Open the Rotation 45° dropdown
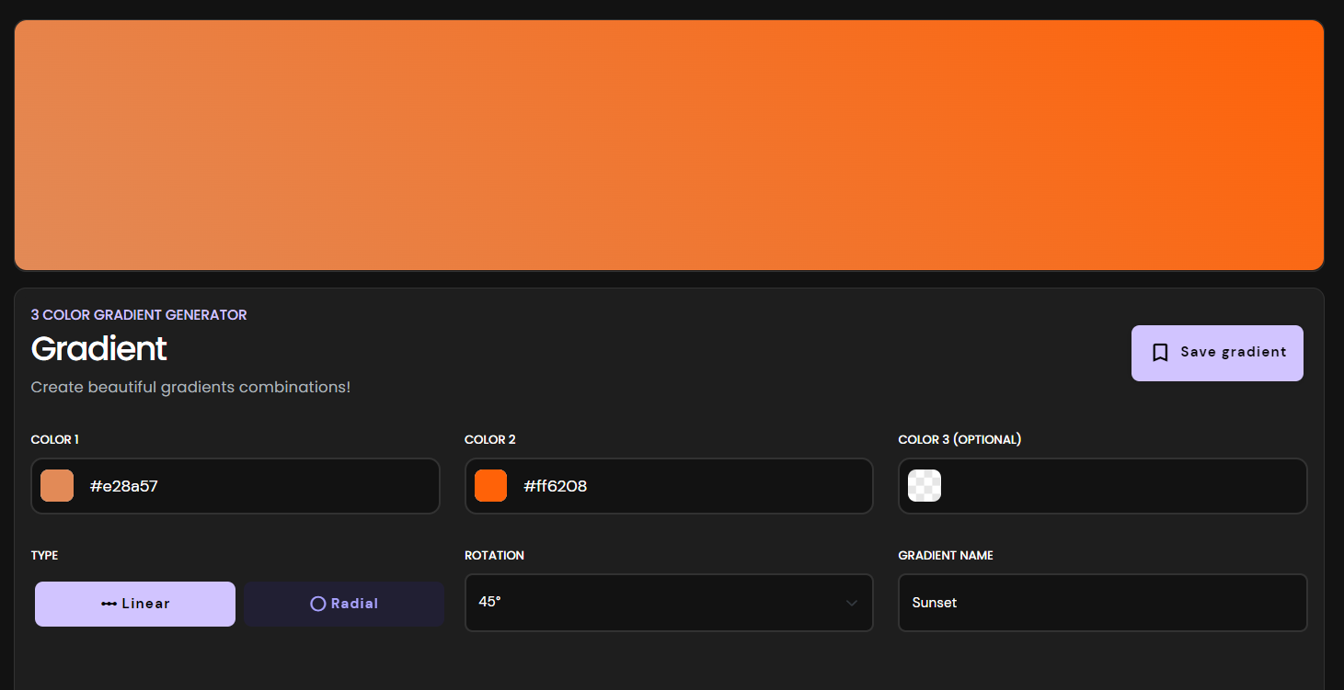The height and width of the screenshot is (690, 1344). click(669, 603)
